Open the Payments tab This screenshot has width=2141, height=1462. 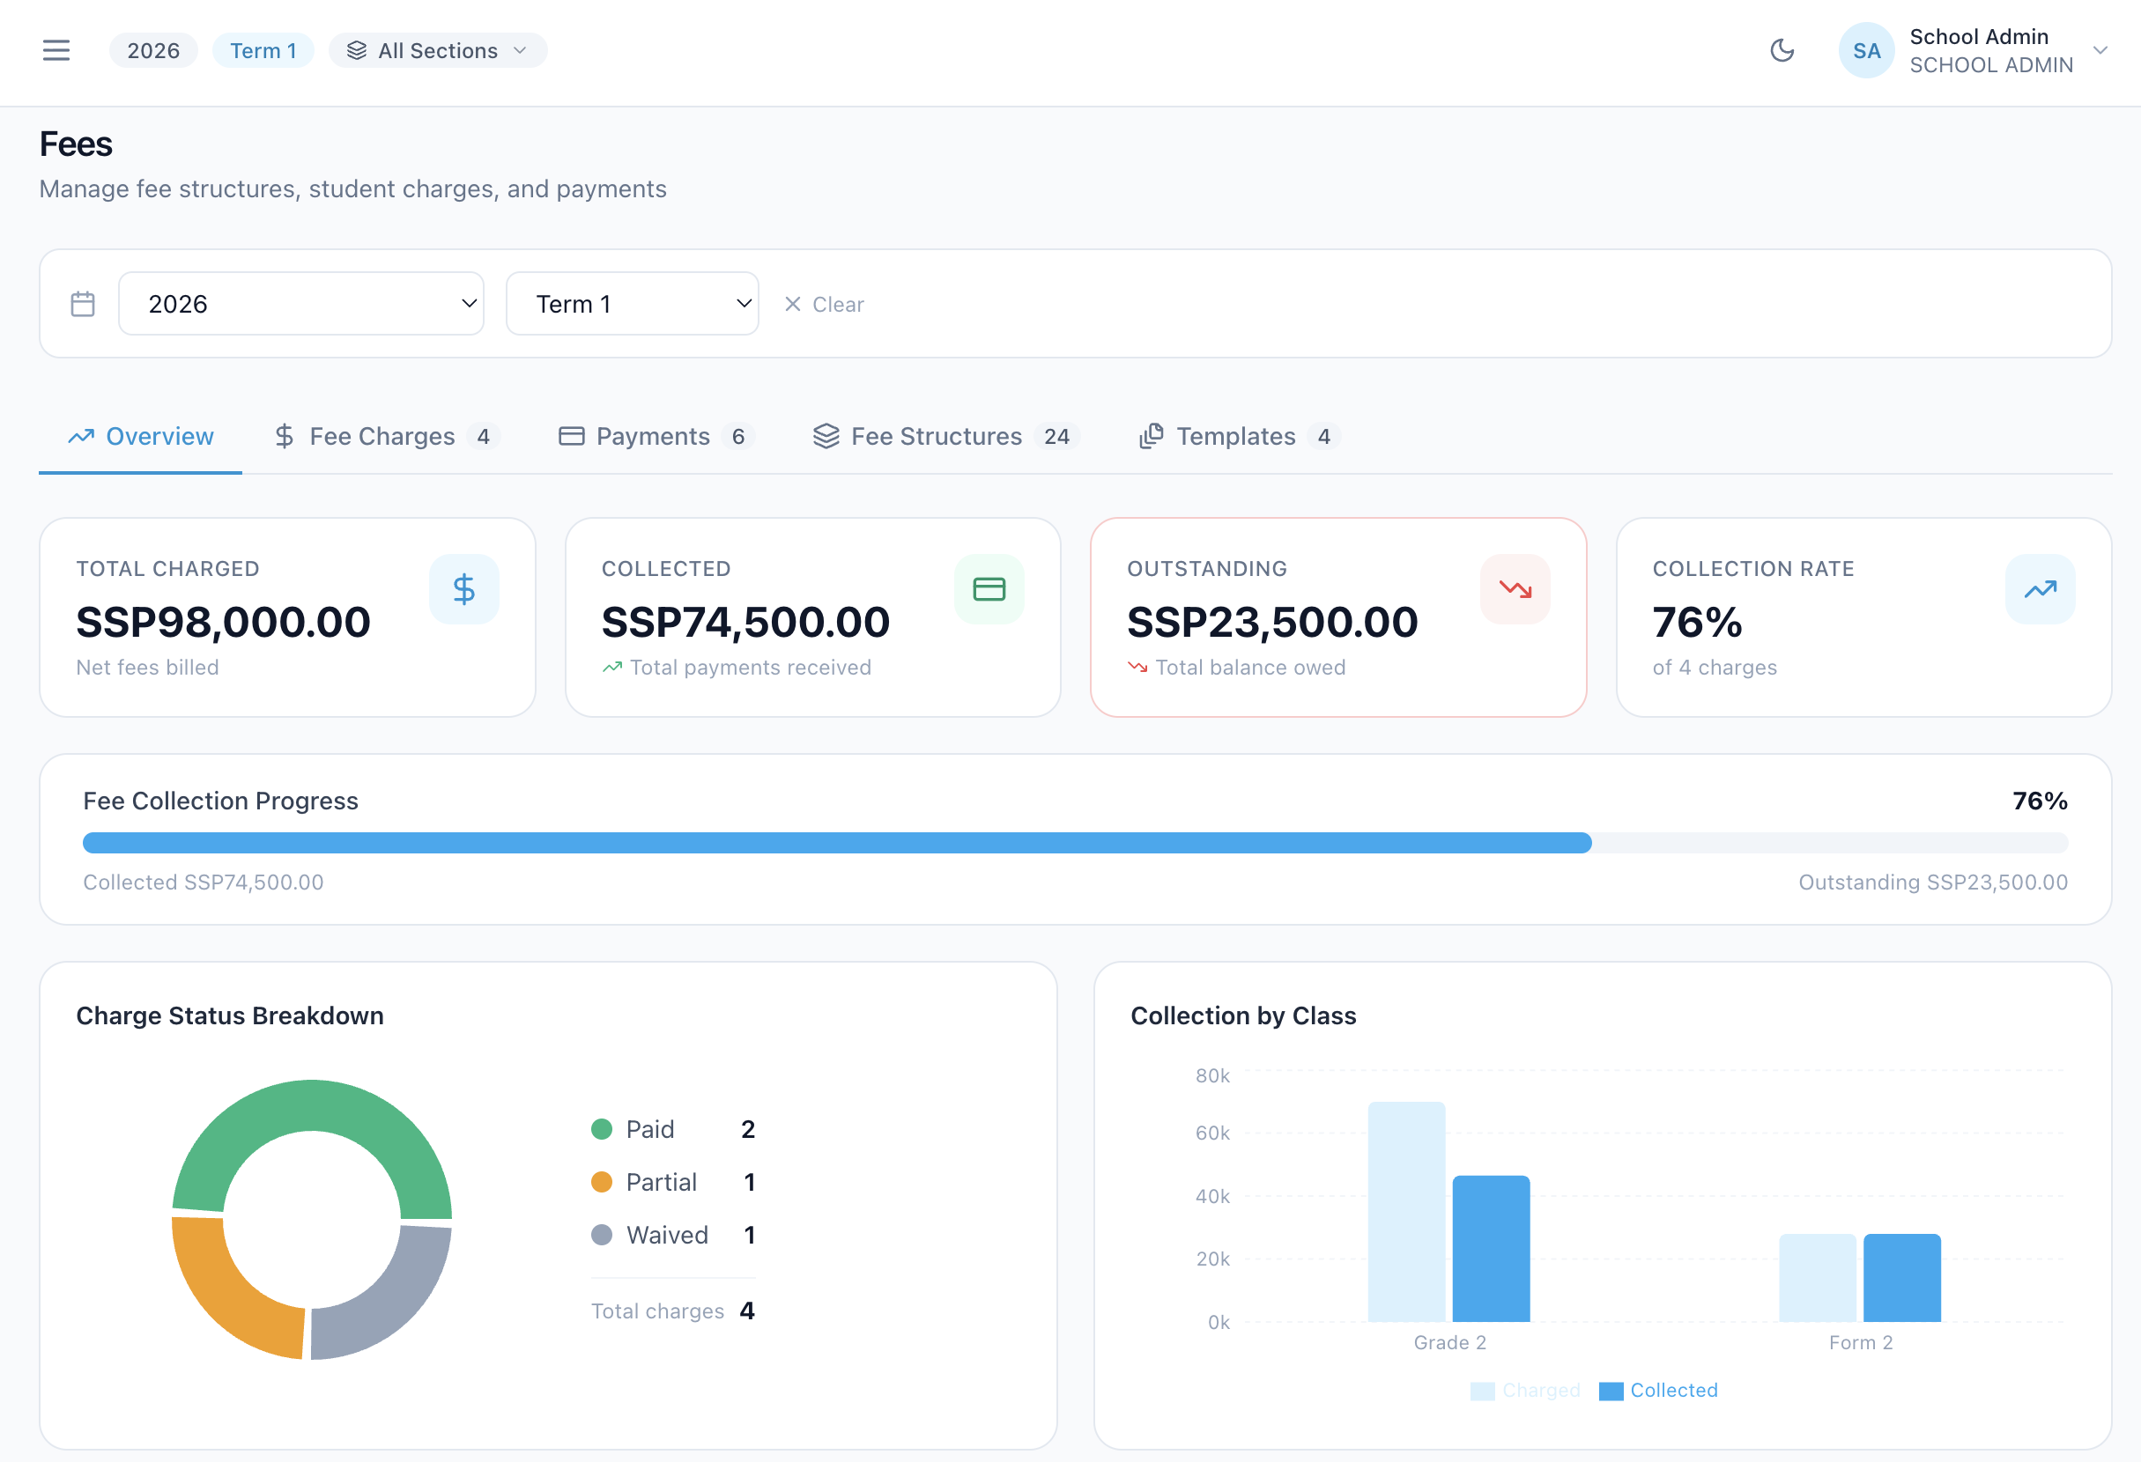coord(655,436)
